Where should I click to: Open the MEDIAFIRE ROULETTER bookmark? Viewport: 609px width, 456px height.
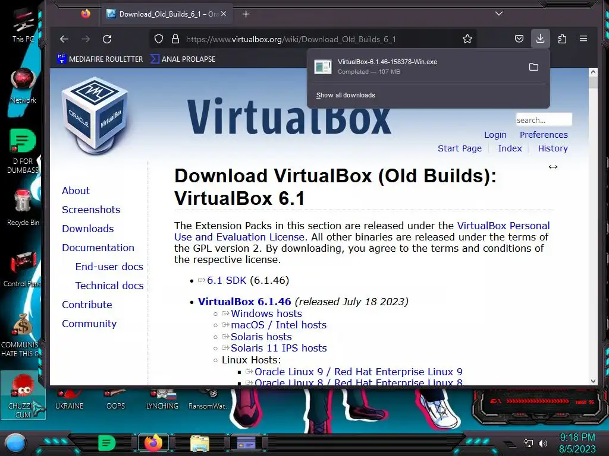(x=100, y=59)
